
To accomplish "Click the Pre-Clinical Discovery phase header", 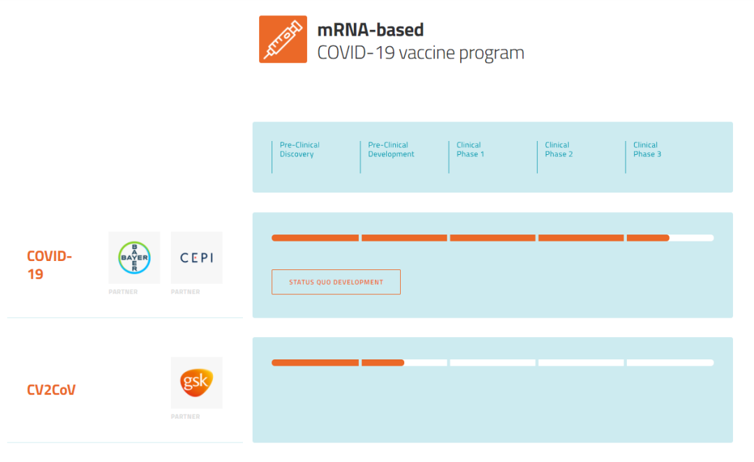I will point(300,149).
